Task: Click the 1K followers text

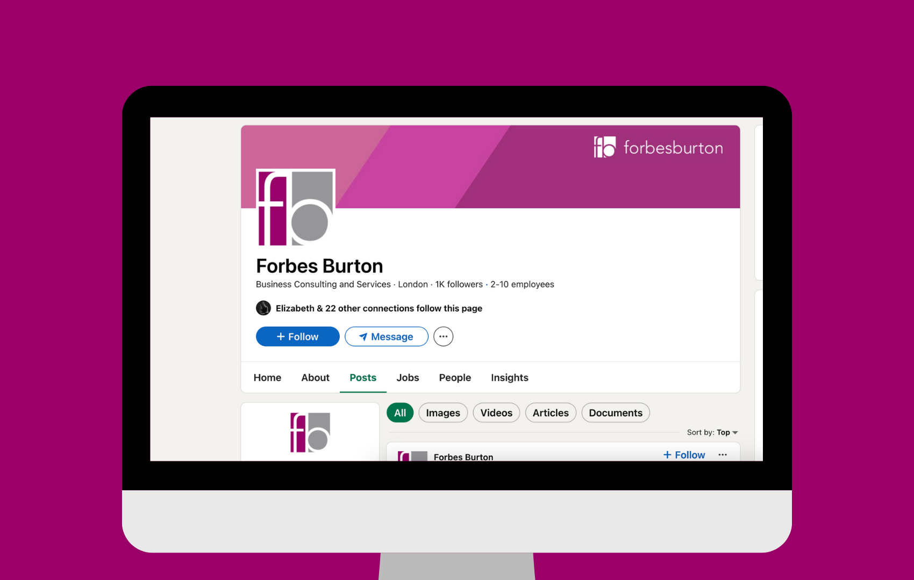Action: (x=459, y=284)
